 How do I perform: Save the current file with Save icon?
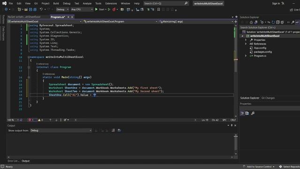point(30,9)
